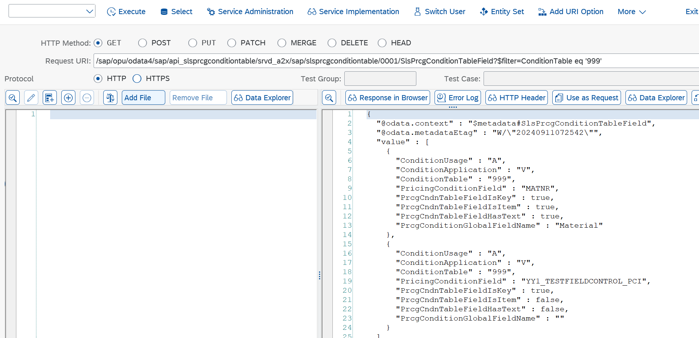Select the MERGE HTTP method

[x=282, y=43]
